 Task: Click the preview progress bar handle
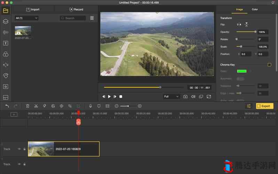tap(160, 87)
